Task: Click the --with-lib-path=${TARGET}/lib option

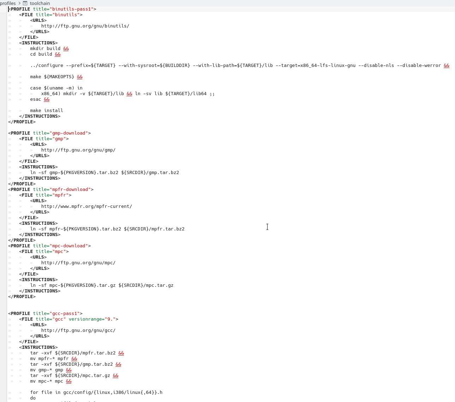Action: pyautogui.click(x=233, y=66)
